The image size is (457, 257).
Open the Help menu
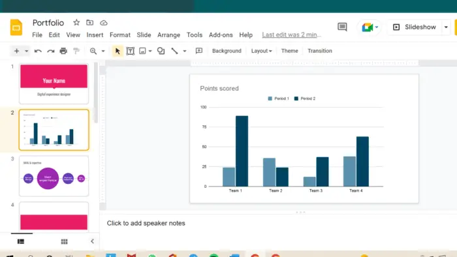click(245, 35)
